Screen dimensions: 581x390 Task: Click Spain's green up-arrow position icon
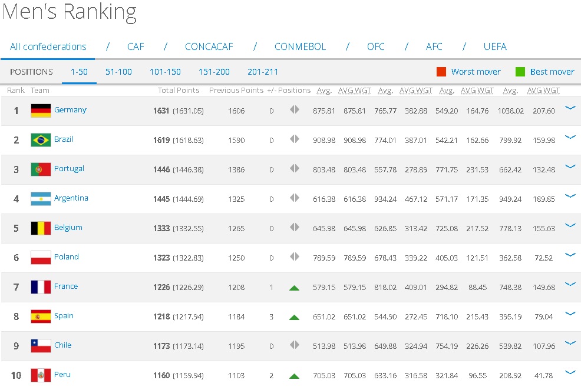(x=294, y=317)
